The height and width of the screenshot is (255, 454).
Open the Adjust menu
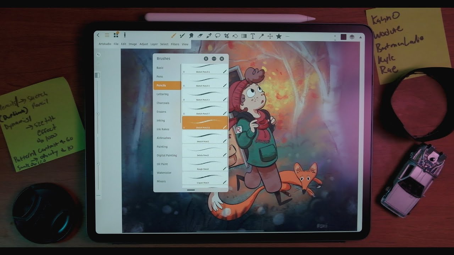coord(144,44)
